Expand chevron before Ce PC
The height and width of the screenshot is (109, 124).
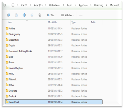tap(18, 5)
